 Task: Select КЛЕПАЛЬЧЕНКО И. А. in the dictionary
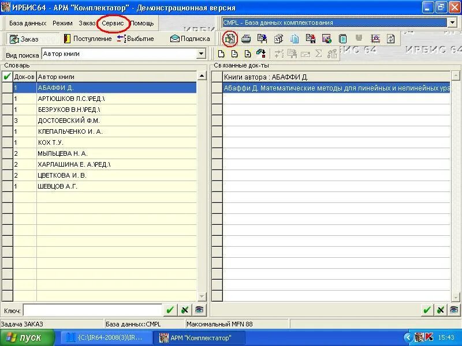coord(117,131)
